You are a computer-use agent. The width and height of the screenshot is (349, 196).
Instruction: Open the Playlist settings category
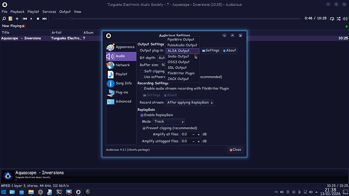(121, 74)
